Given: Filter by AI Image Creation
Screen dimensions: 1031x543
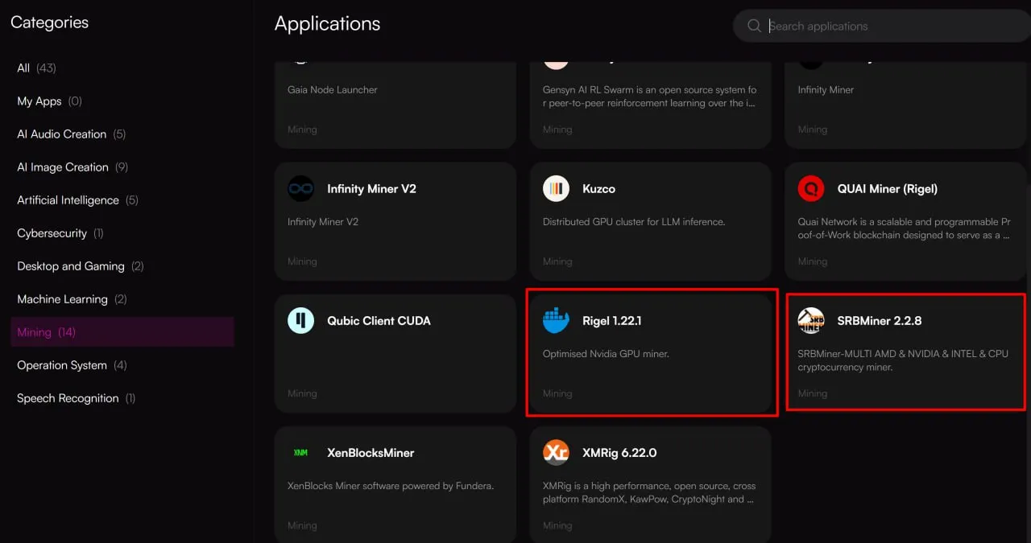Looking at the screenshot, I should coord(122,167).
